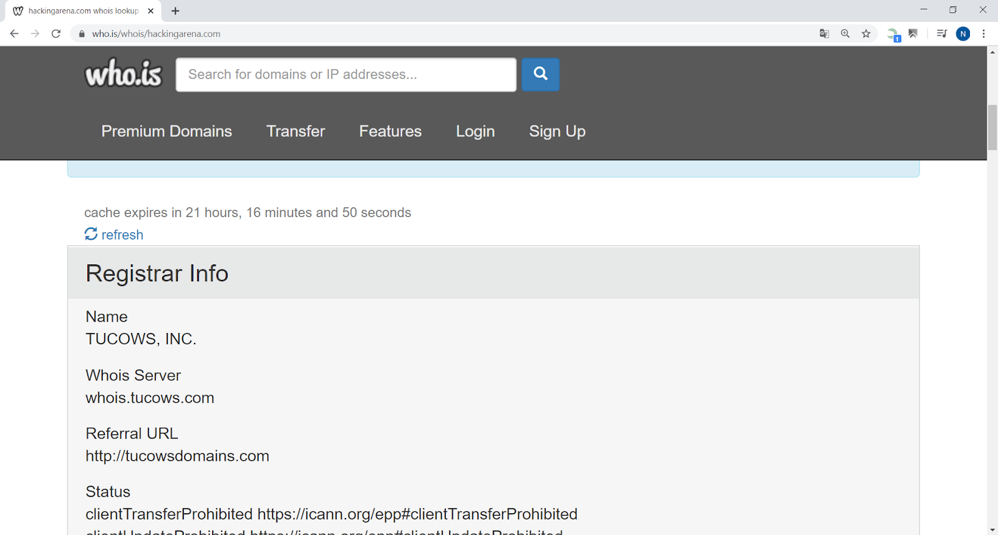Open the green extension with badge

894,35
